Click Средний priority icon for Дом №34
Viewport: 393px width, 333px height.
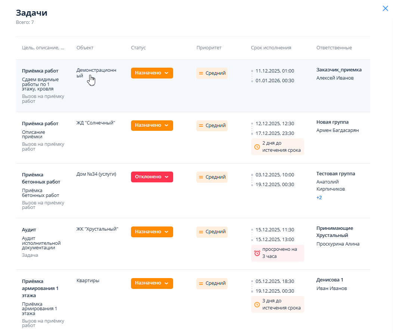click(201, 177)
